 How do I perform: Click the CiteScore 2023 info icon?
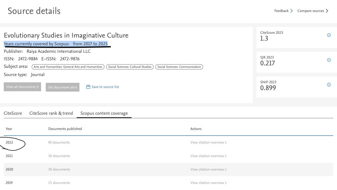(329, 35)
